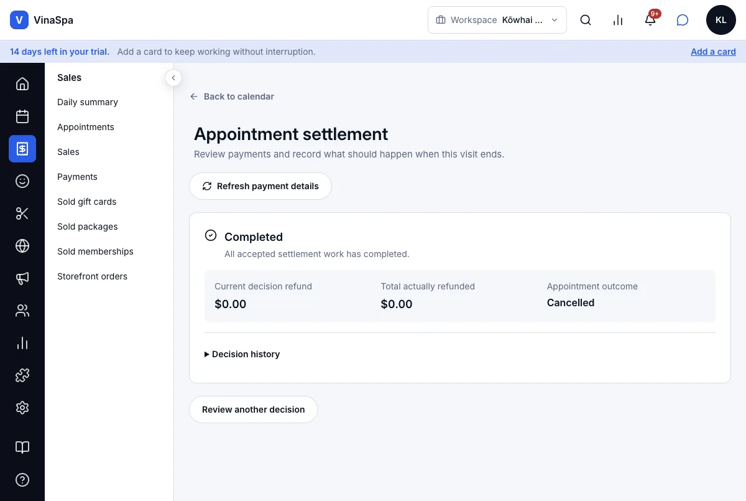
Task: Open Sold gift cards
Action: [87, 202]
